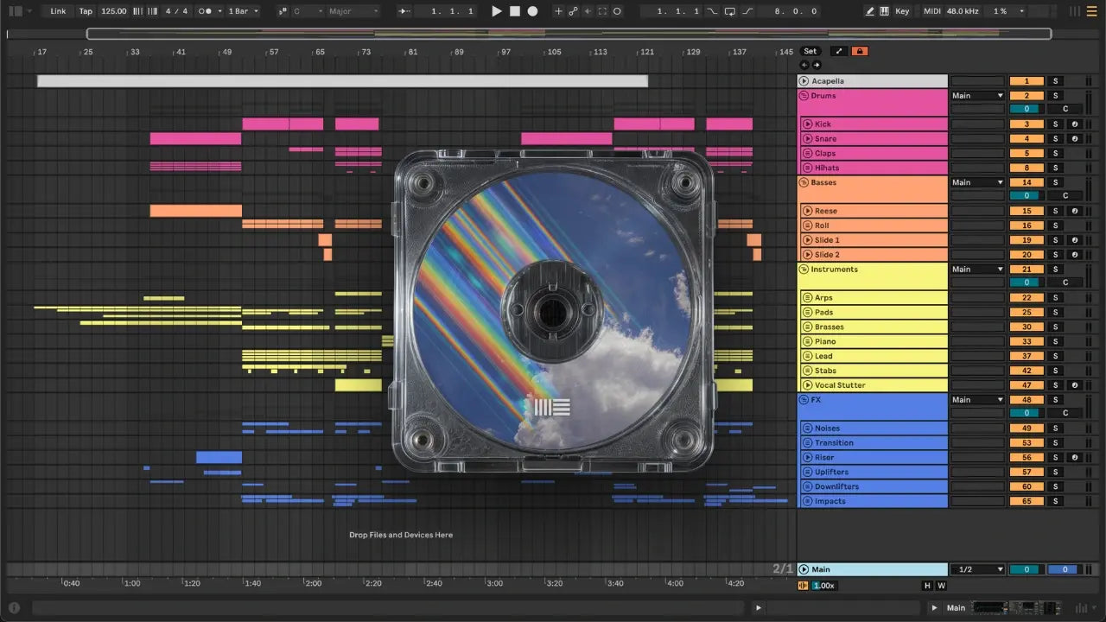Toggle the orange lock envelopes icon

pyautogui.click(x=859, y=51)
